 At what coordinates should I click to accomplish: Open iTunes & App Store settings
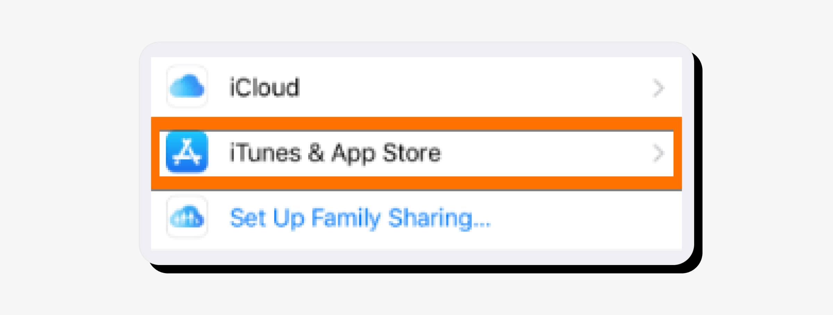[x=416, y=153]
